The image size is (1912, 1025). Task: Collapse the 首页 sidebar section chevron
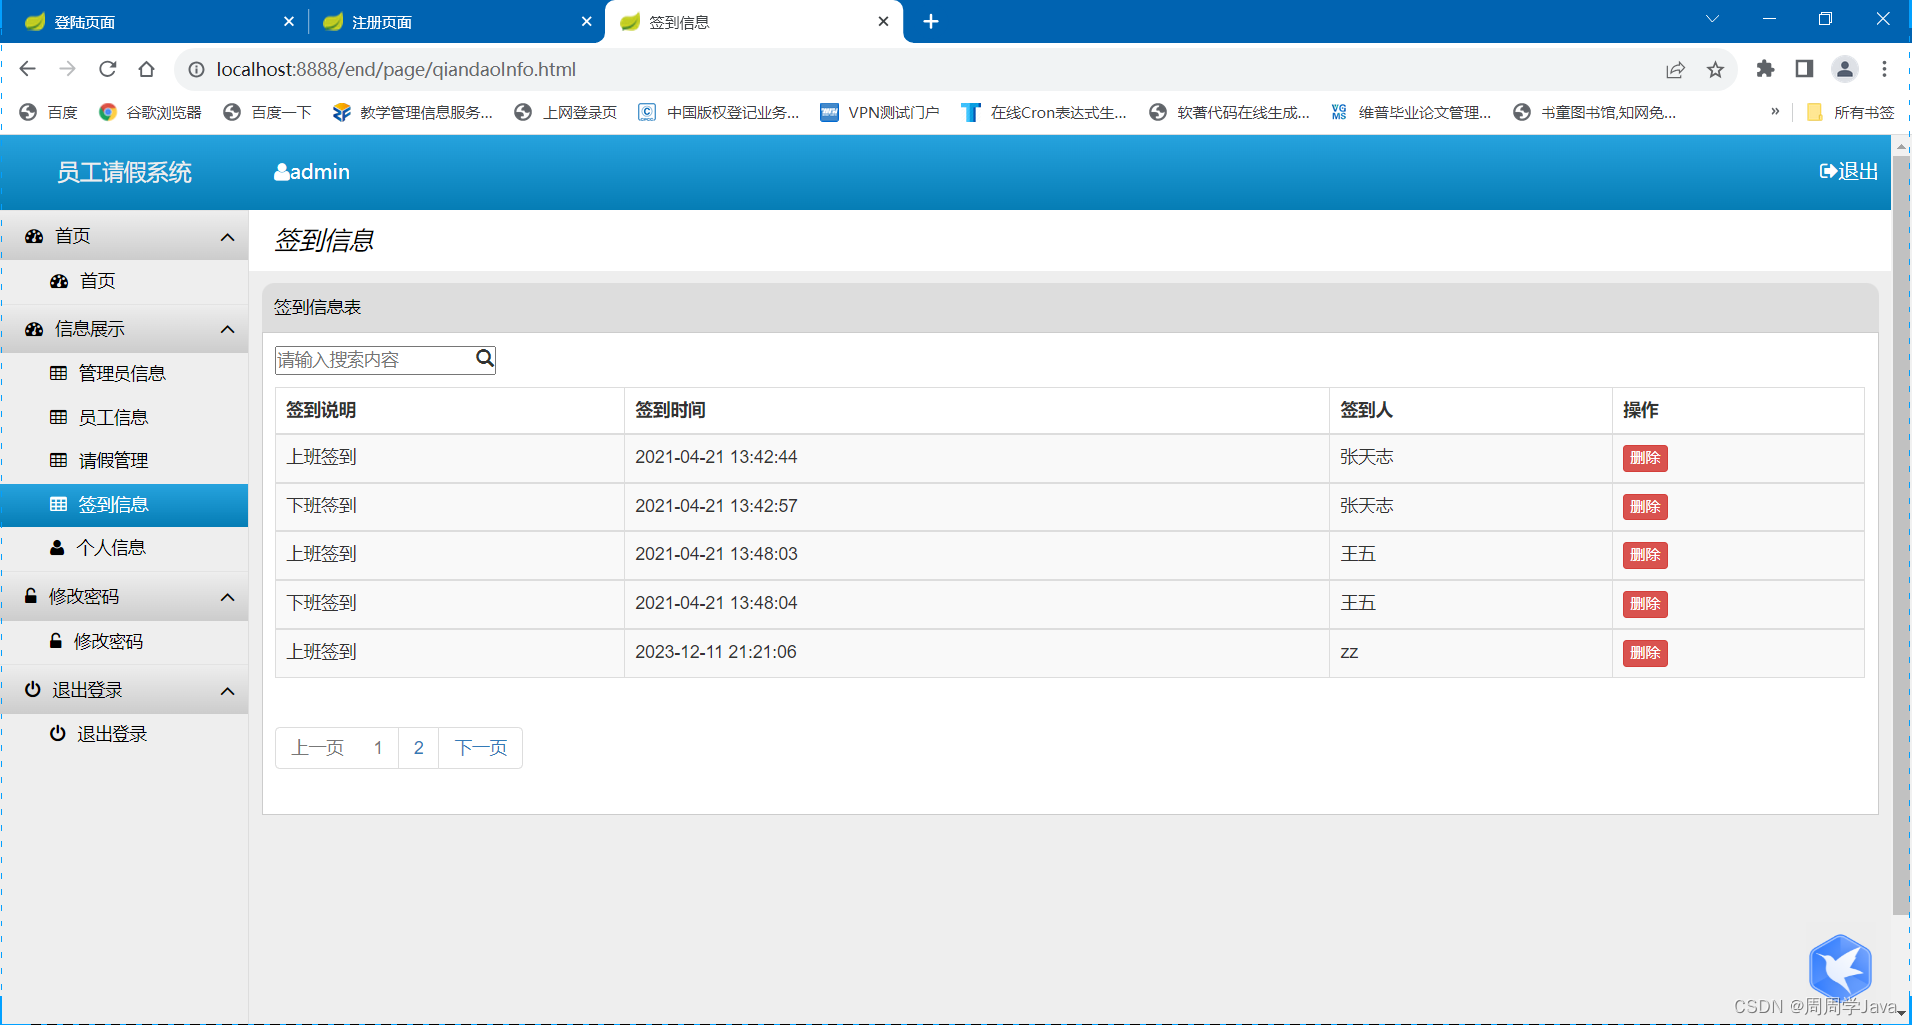tap(226, 237)
